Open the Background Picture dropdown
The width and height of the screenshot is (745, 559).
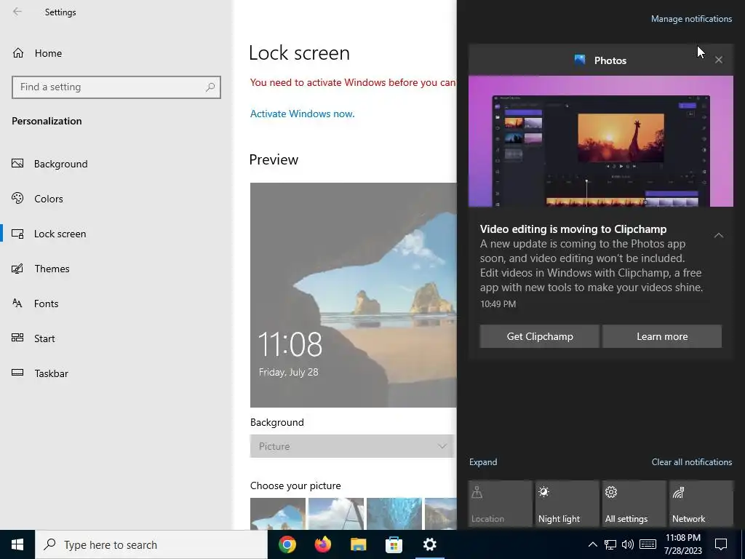[352, 446]
